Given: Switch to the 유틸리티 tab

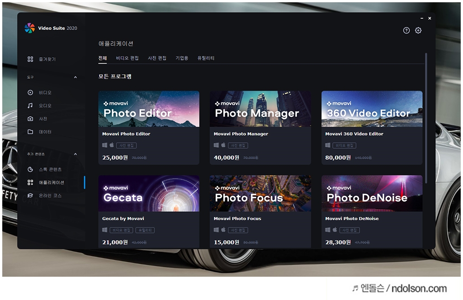Looking at the screenshot, I should pos(206,58).
